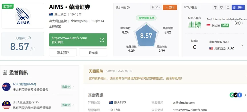This screenshot has width=247, height=112.
Task: Expand the 影響力指數 row chevron
Action: click(242, 45)
